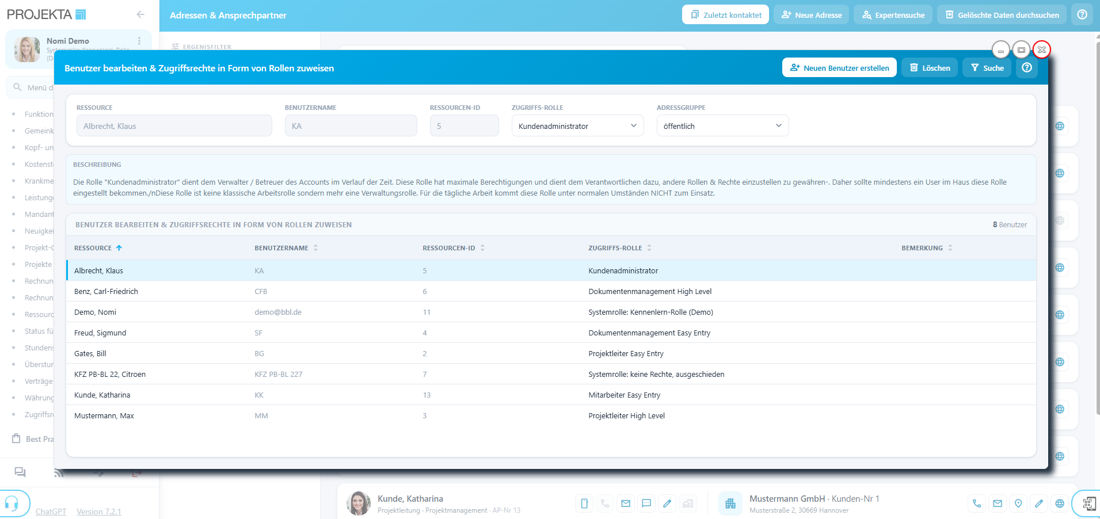Sort table by Zugriffs-Rolle column header
Image resolution: width=1100 pixels, height=519 pixels.
[x=620, y=248]
